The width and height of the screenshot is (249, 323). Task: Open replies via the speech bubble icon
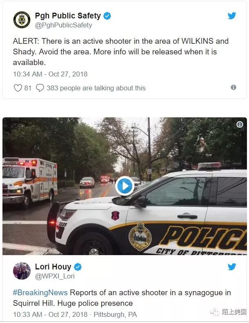pos(40,88)
